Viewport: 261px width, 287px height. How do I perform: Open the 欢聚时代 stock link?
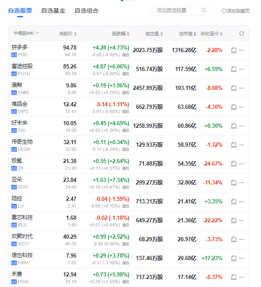point(22,236)
